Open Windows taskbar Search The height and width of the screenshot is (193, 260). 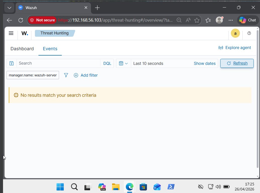click(74, 187)
